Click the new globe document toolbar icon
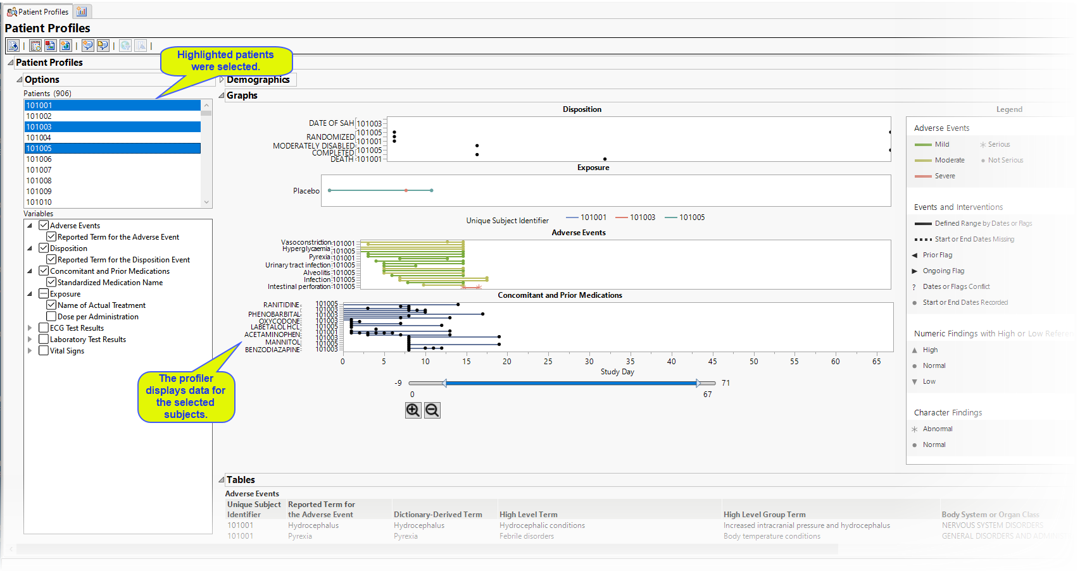The height and width of the screenshot is (576, 1080). click(65, 46)
